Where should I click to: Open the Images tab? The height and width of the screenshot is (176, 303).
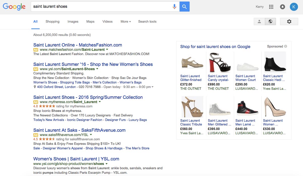tap(73, 22)
